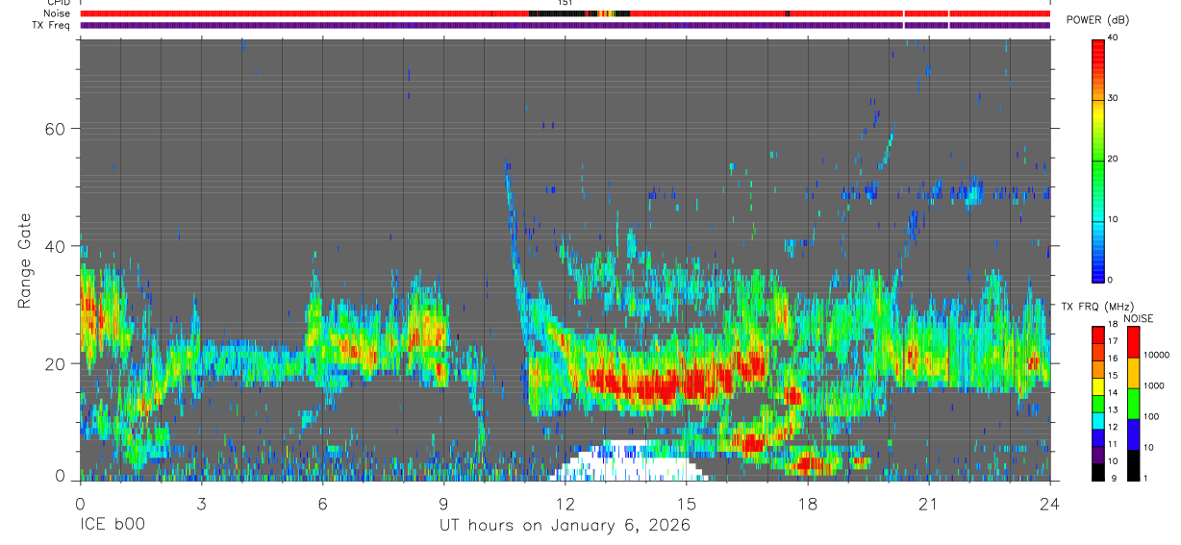
Task: Click the '6' hour tick on the time axis
Action: click(322, 504)
